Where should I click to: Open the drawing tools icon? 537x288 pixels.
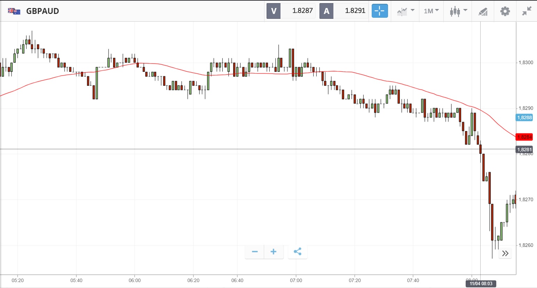(x=483, y=12)
